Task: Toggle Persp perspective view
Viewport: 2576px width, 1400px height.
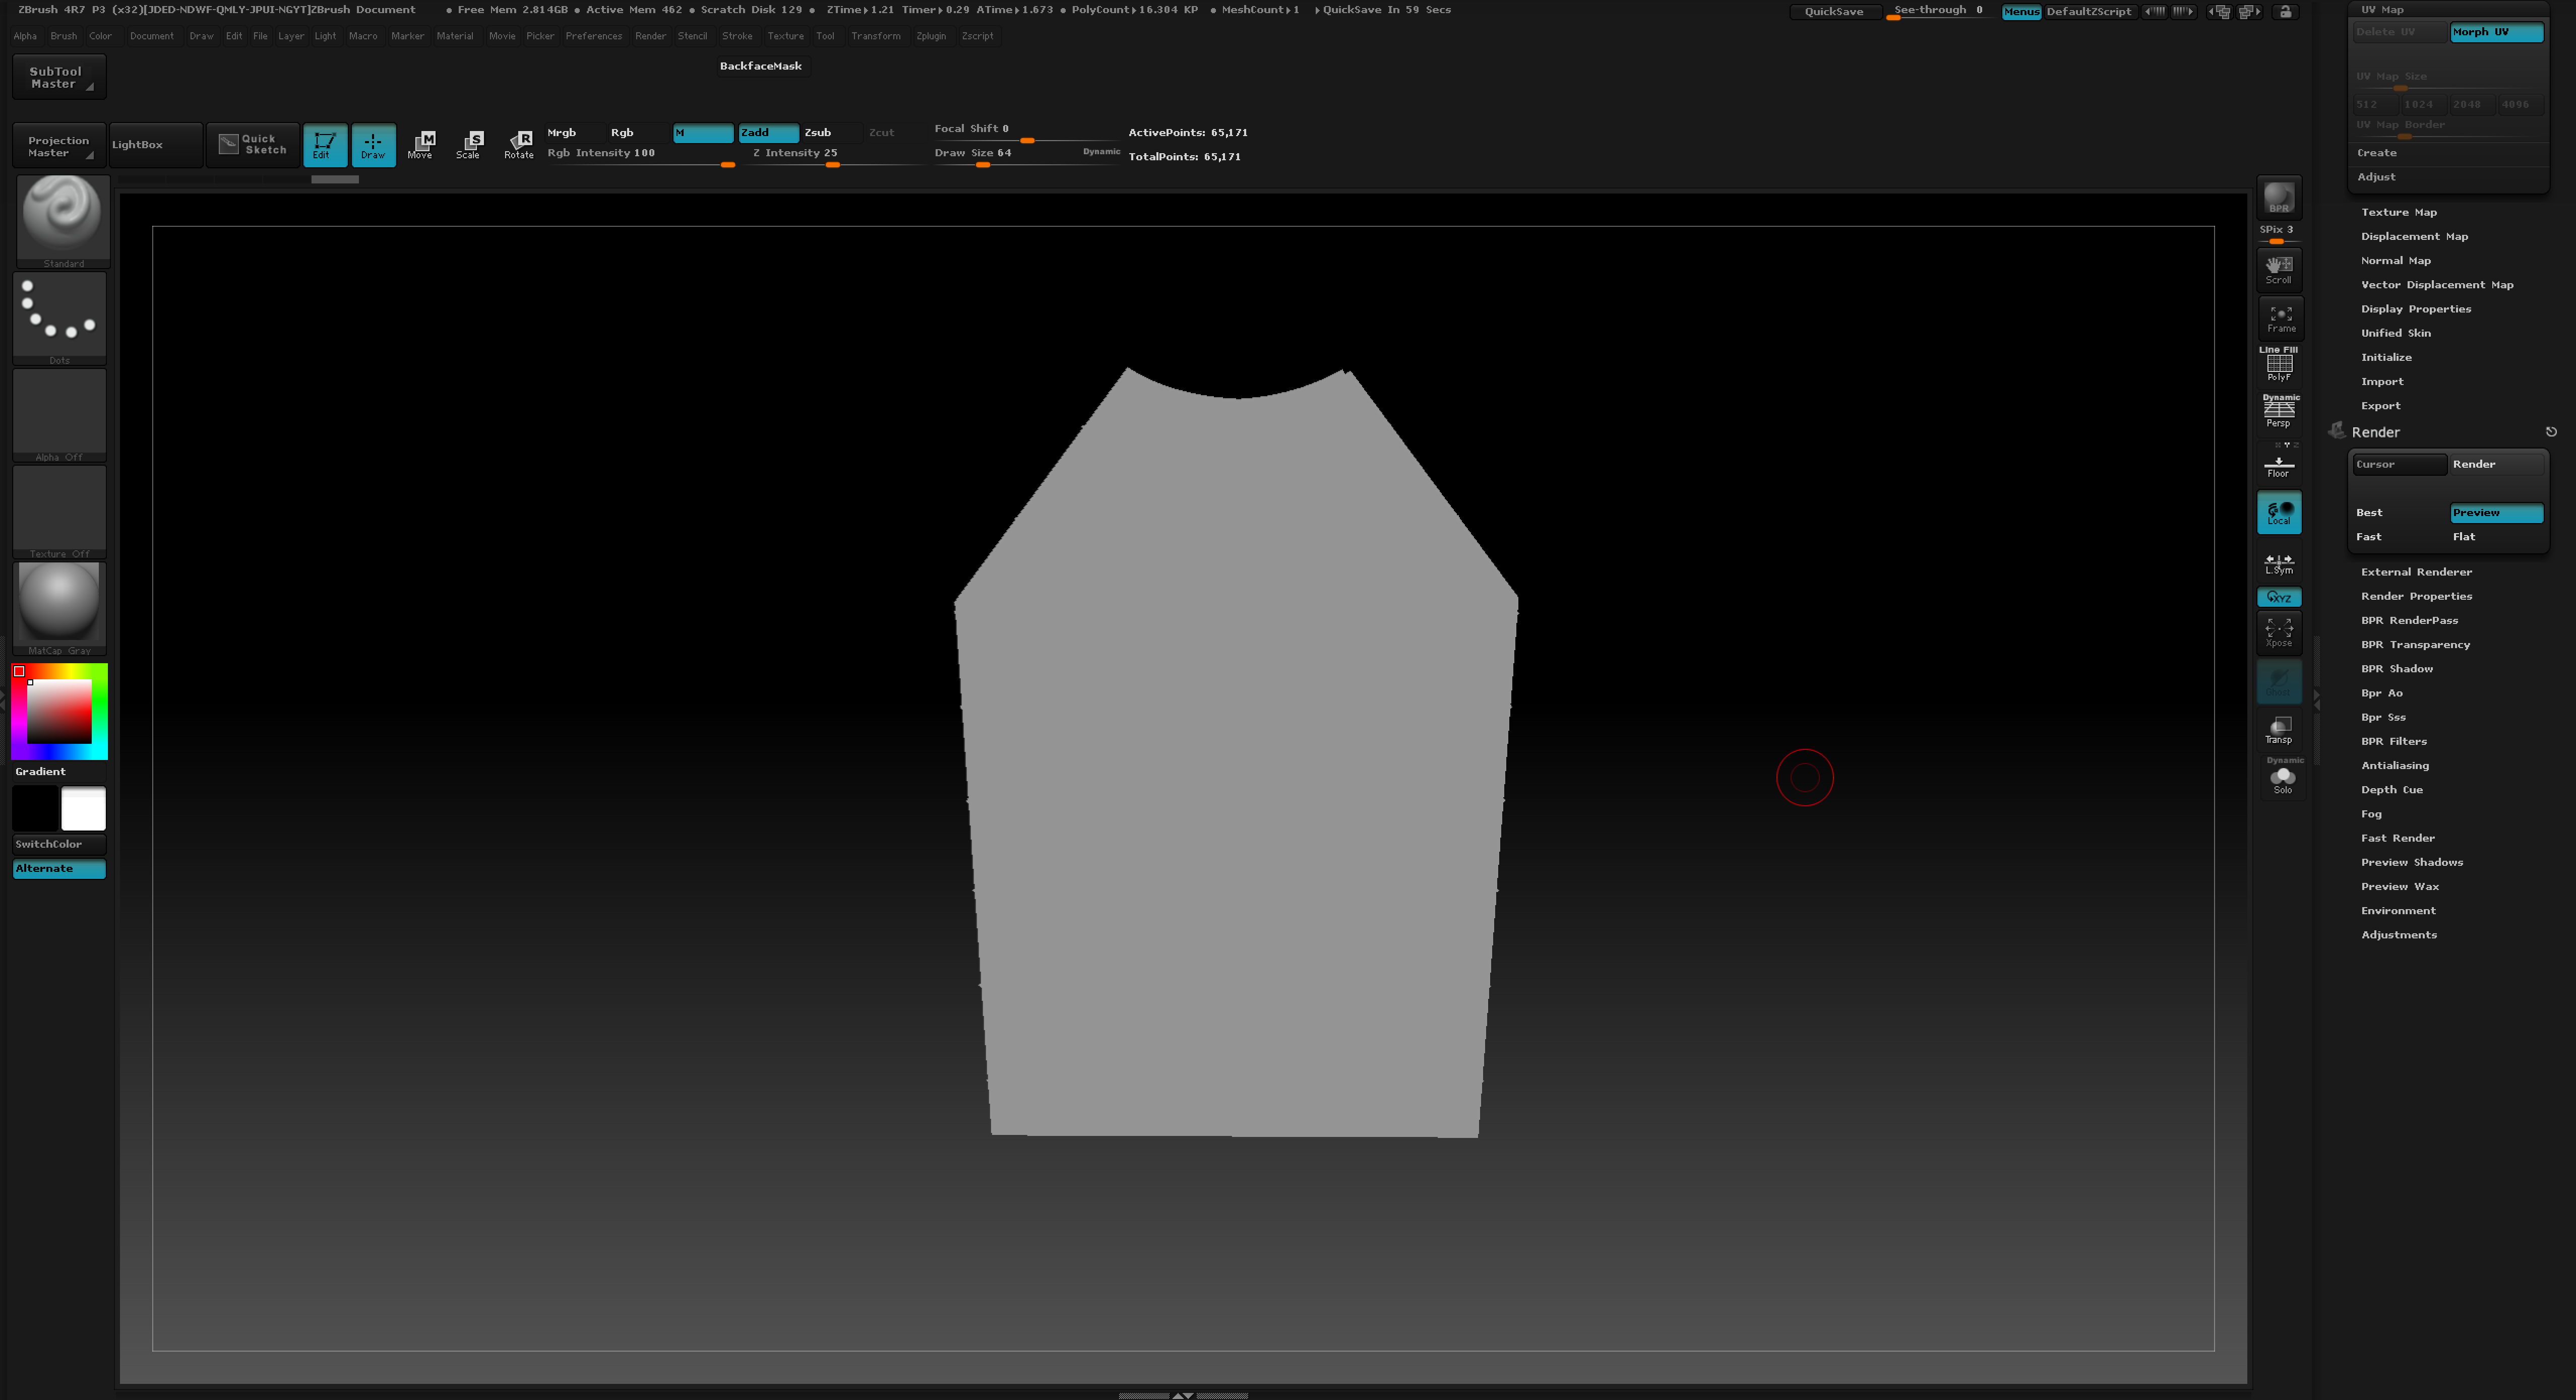Action: click(x=2279, y=411)
